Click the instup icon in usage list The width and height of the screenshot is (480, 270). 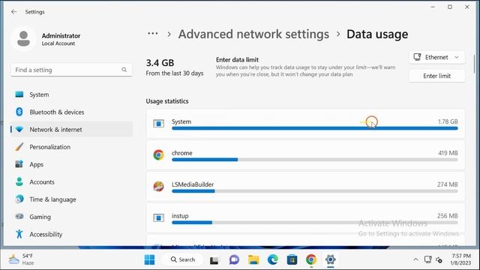[x=158, y=217]
